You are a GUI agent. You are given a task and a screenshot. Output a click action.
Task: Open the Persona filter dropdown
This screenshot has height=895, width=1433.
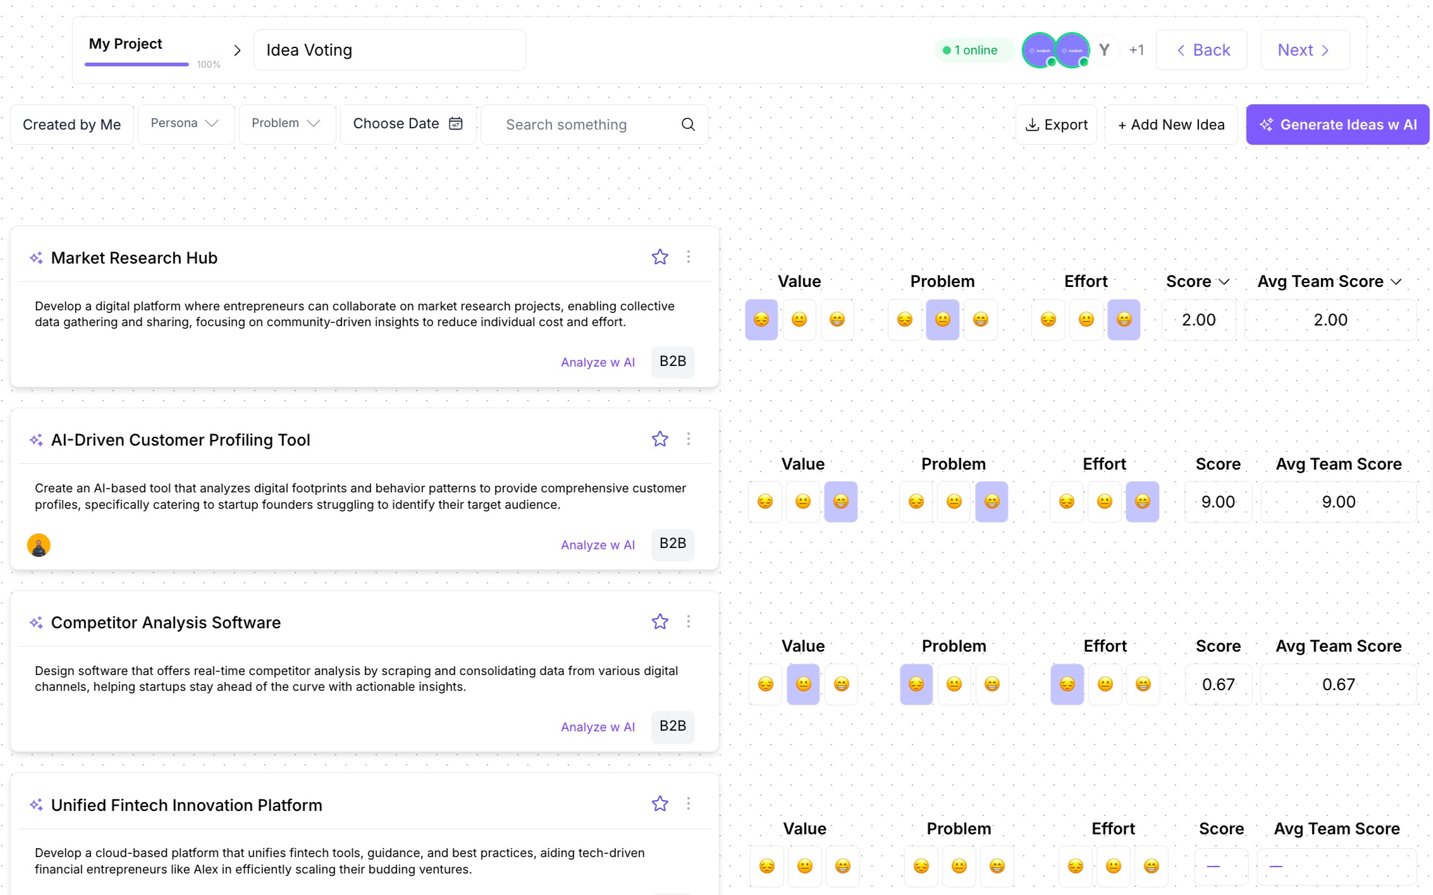pyautogui.click(x=185, y=123)
